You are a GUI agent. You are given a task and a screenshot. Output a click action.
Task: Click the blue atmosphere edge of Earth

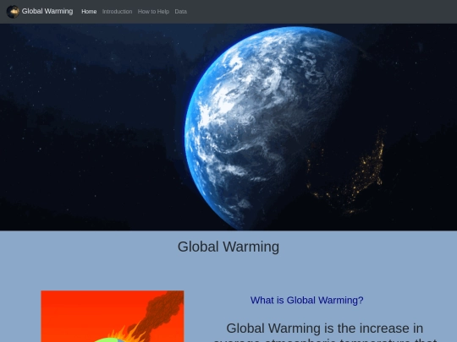tap(188, 131)
